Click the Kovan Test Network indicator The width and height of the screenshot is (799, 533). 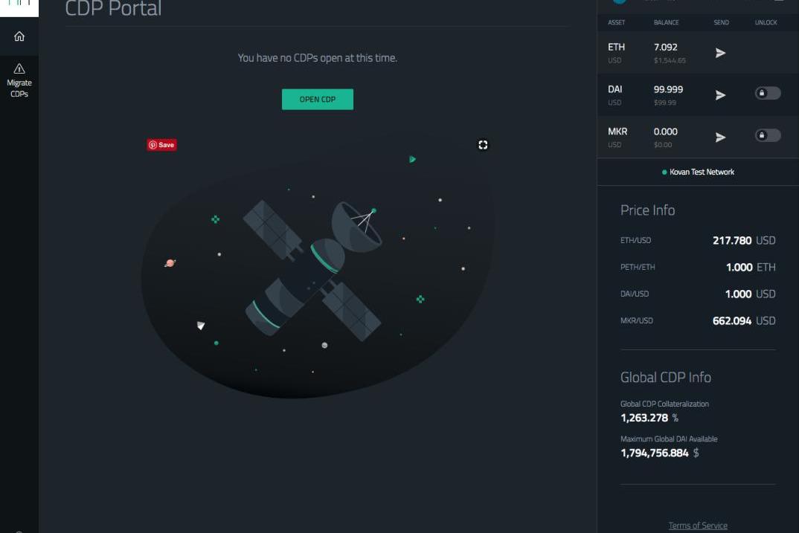(698, 172)
